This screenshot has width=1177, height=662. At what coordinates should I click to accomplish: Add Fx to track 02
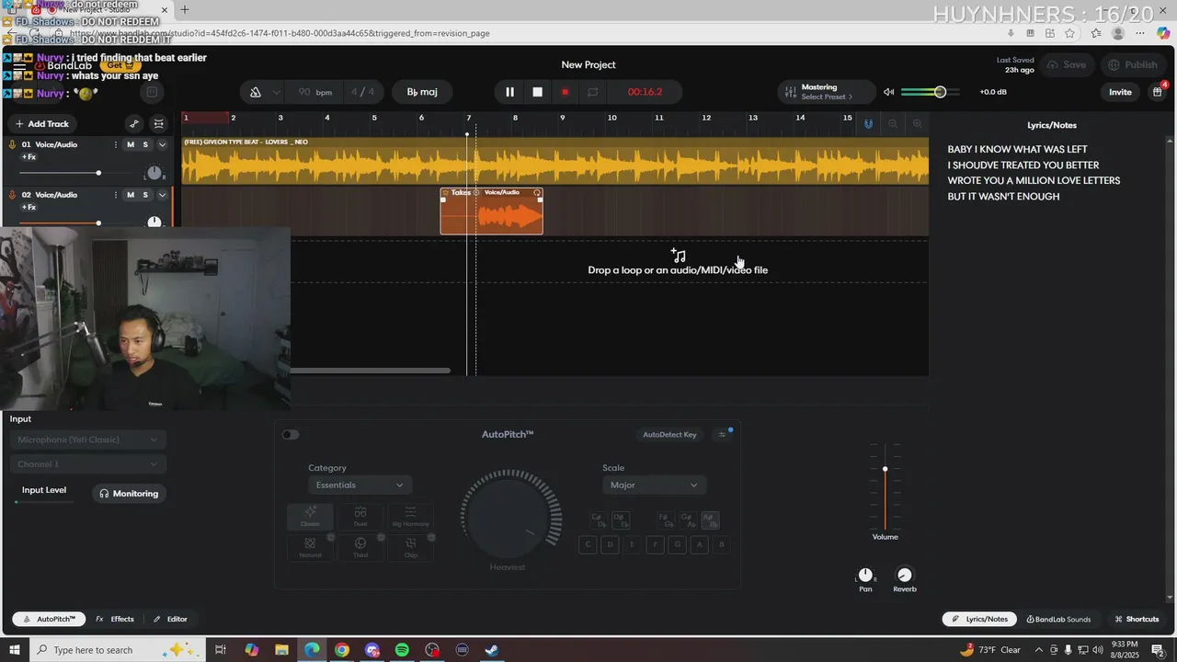(29, 208)
